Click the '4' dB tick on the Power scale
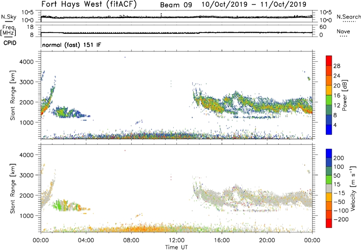 pyautogui.click(x=335, y=125)
